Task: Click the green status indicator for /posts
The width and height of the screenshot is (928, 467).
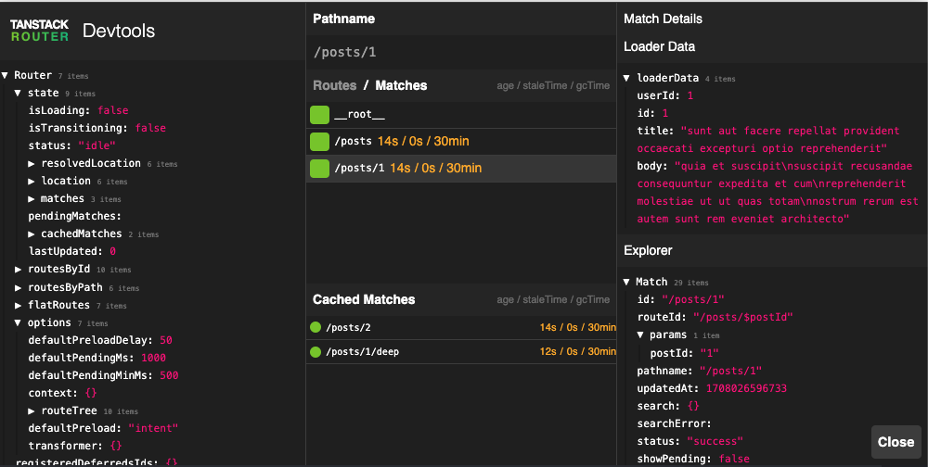Action: click(319, 142)
